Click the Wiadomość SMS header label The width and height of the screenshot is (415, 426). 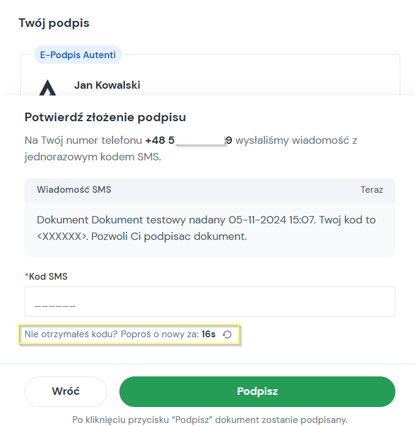[74, 190]
